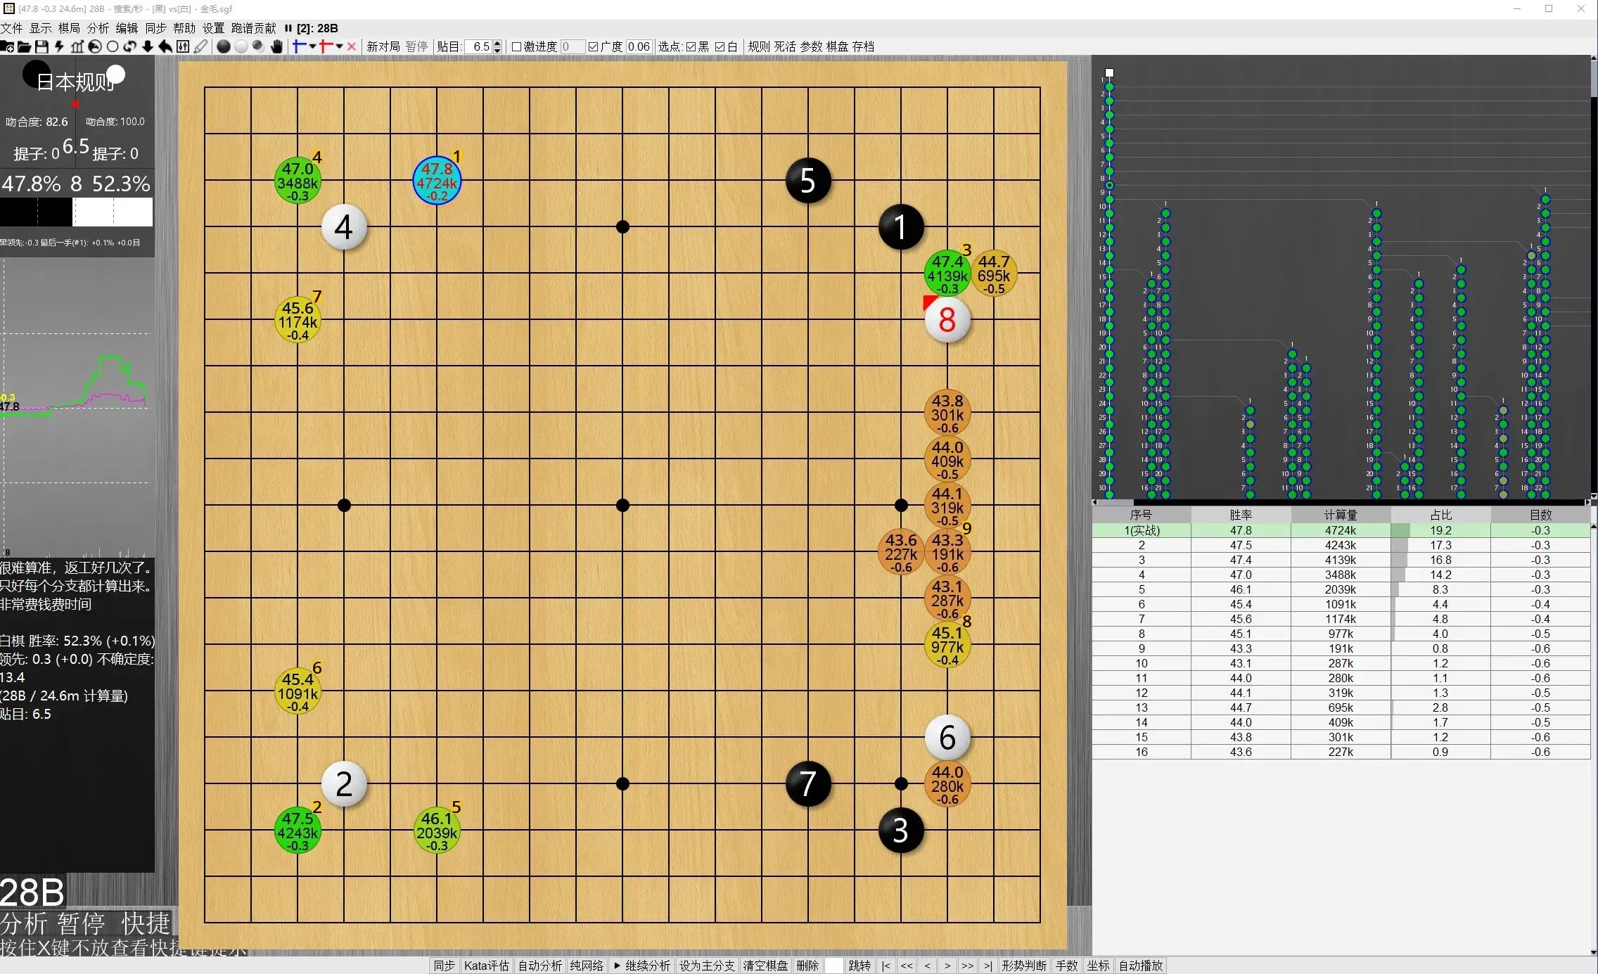The height and width of the screenshot is (974, 1598).
Task: Select the hand pan tool
Action: 276,47
